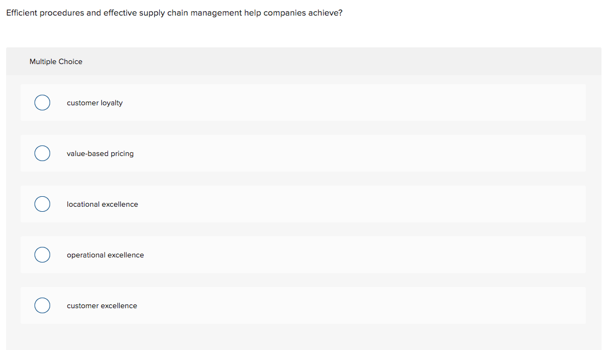This screenshot has height=350, width=616.
Task: Click the 'locational excellence' text label
Action: pyautogui.click(x=102, y=204)
